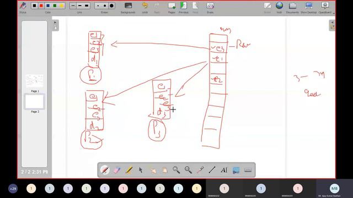Open the OpenBoard menu
The height and width of the screenshot is (198, 353).
click(325, 7)
